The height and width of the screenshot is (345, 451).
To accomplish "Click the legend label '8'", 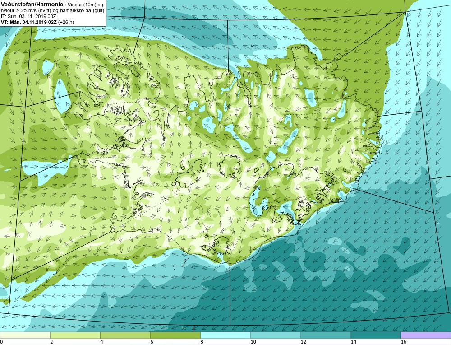I will 202,342.
